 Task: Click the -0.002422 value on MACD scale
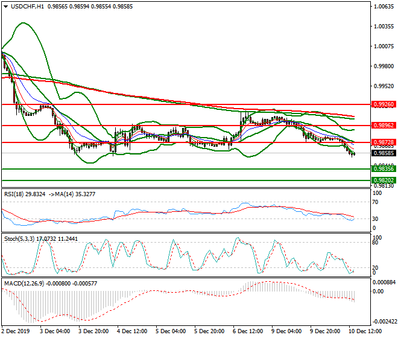[381, 323]
